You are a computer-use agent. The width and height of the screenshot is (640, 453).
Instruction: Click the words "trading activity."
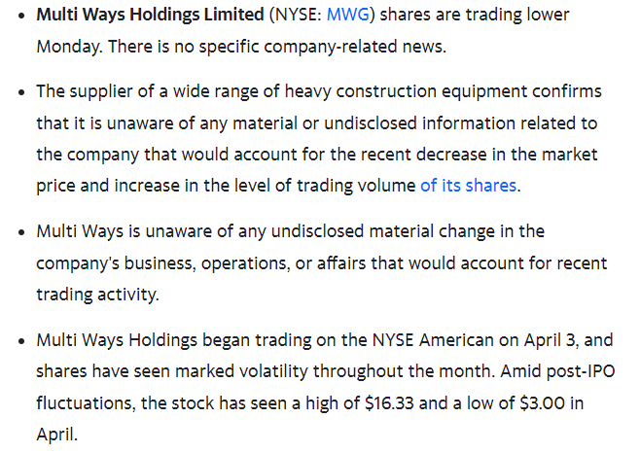click(x=97, y=295)
